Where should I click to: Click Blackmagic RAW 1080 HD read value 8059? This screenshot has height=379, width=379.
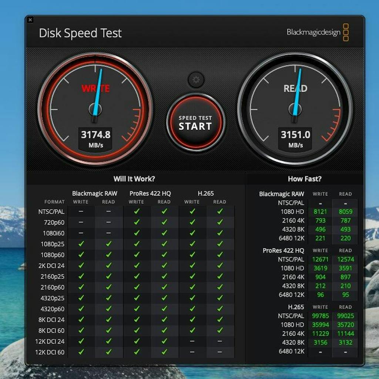point(345,212)
